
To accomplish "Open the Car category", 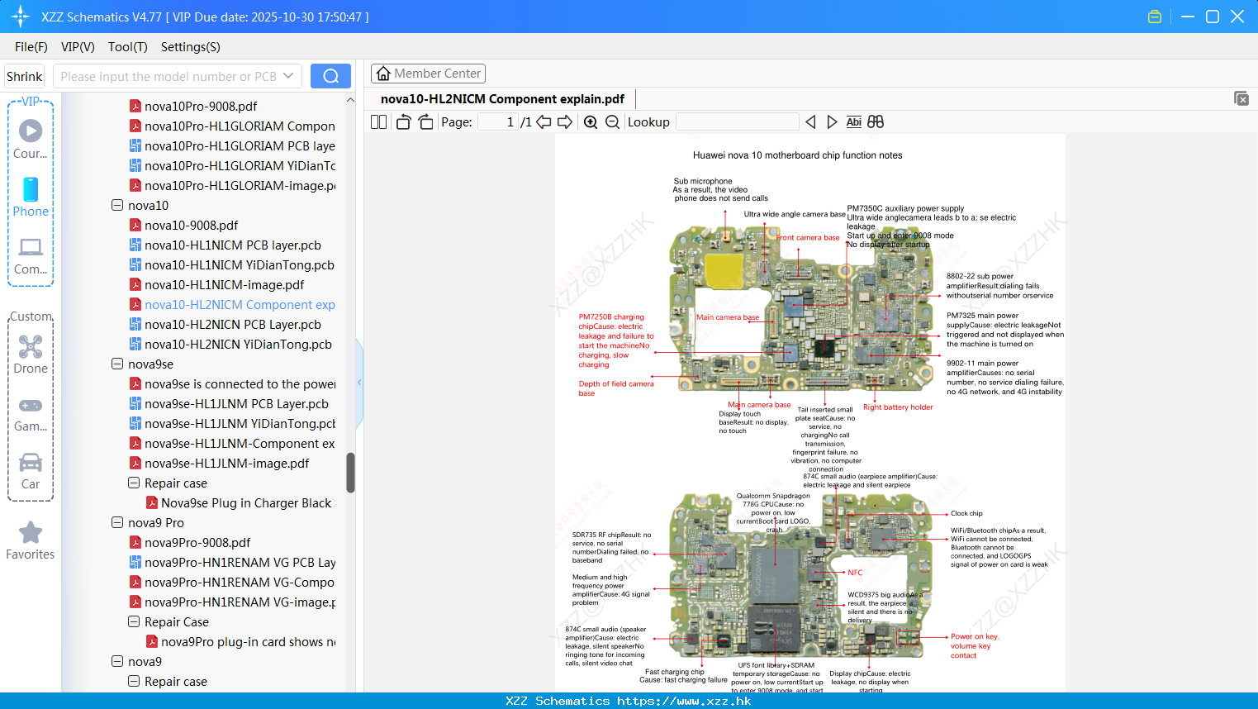I will (31, 471).
